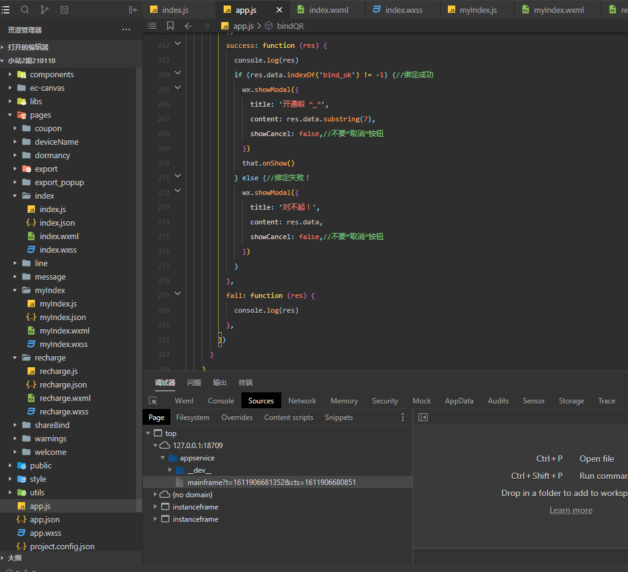The height and width of the screenshot is (572, 628).
Task: Collapse the myIndex folder
Action: coord(15,290)
